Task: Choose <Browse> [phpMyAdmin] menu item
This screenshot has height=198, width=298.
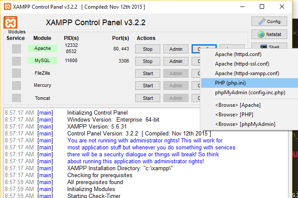Action: [249, 124]
